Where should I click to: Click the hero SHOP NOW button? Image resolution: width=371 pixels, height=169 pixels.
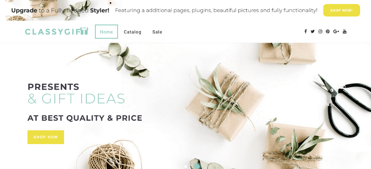(46, 137)
